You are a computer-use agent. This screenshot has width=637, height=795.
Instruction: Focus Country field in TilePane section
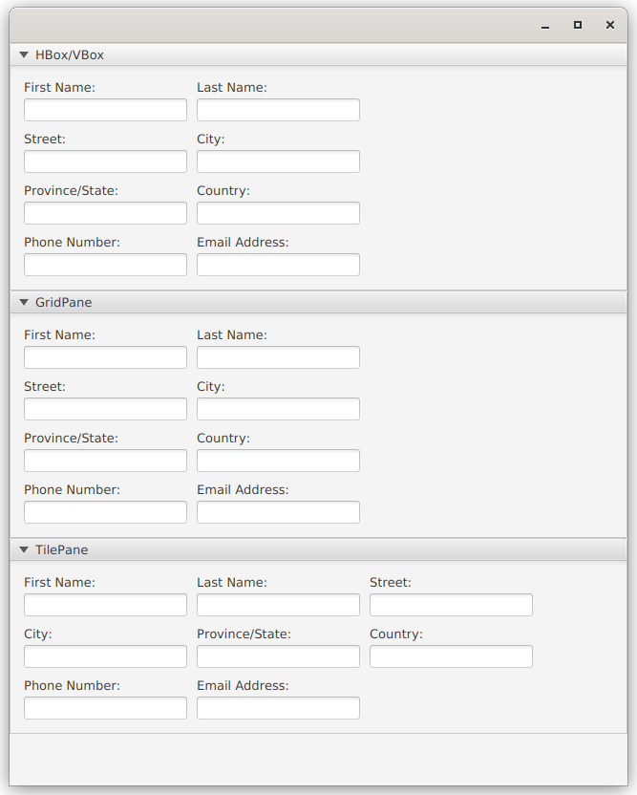pyautogui.click(x=451, y=656)
